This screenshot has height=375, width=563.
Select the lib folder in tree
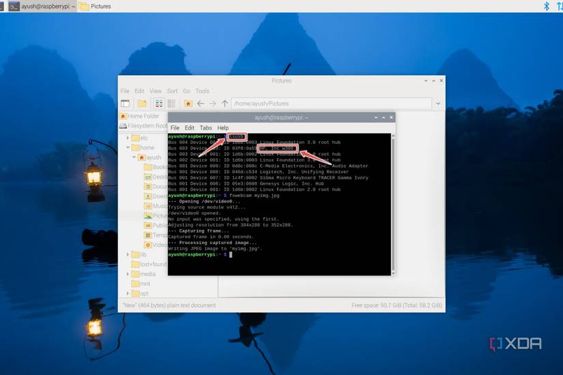tap(139, 254)
